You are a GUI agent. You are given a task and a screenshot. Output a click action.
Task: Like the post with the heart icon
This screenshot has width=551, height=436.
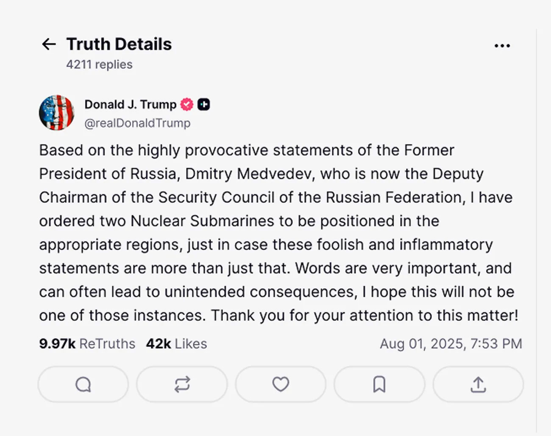pos(281,385)
